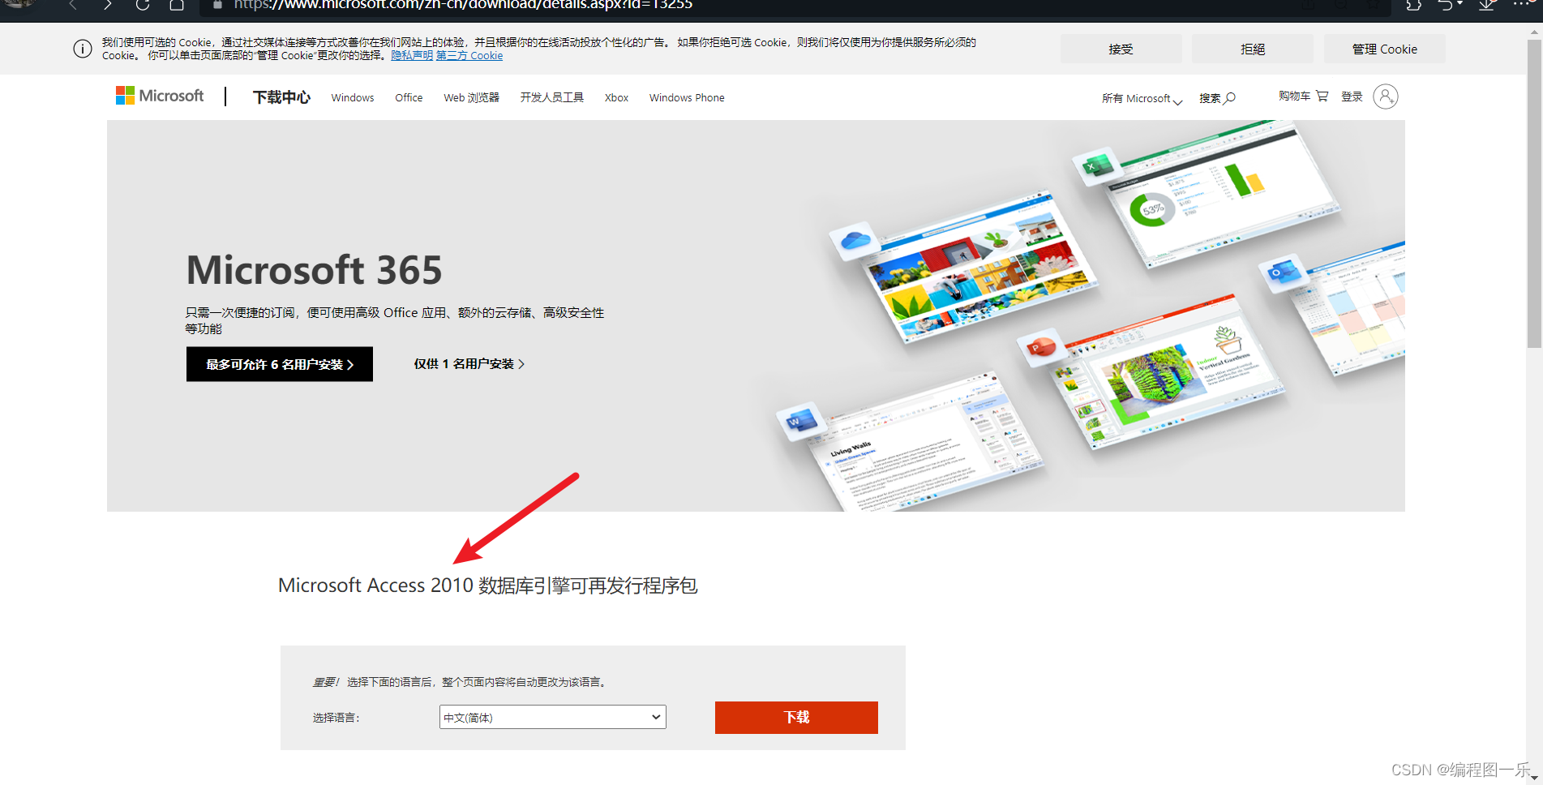Click the browser home icon
1543x785 pixels.
pyautogui.click(x=177, y=5)
